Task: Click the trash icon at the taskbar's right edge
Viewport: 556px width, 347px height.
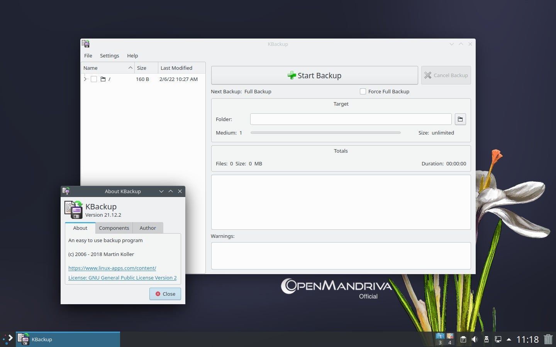Action: pos(549,339)
